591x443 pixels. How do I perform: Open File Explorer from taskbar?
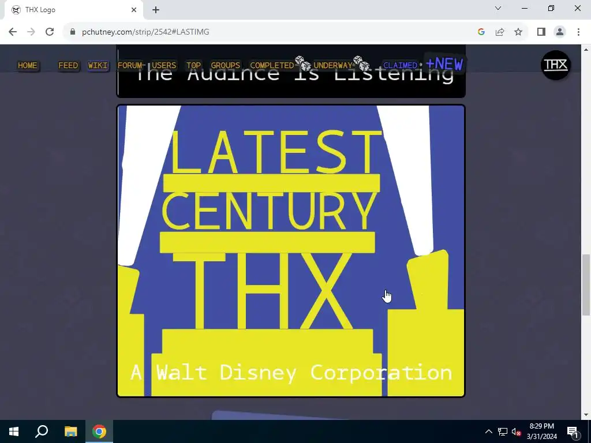pyautogui.click(x=70, y=431)
